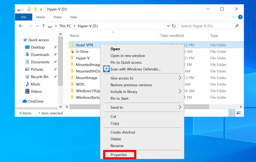Click the Desktop sidebar icon
The height and width of the screenshot is (162, 256).
click(x=27, y=47)
